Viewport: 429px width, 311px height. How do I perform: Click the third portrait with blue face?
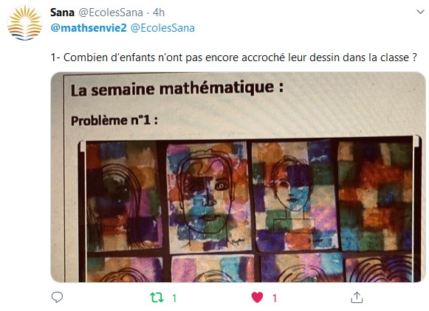click(x=295, y=195)
